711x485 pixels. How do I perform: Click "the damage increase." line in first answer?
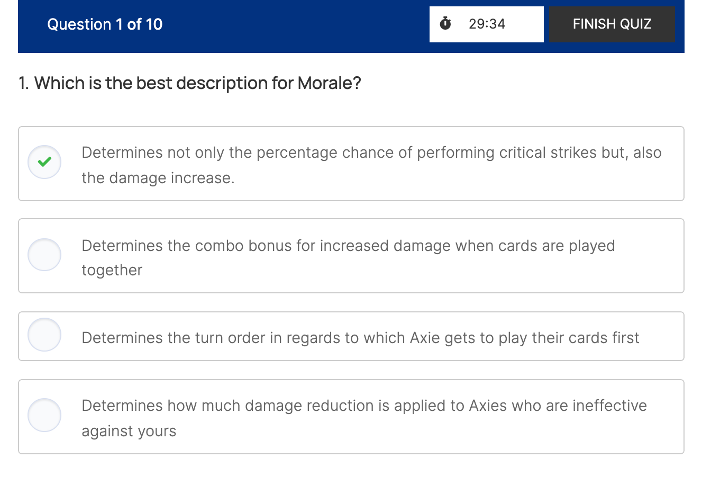pos(158,178)
